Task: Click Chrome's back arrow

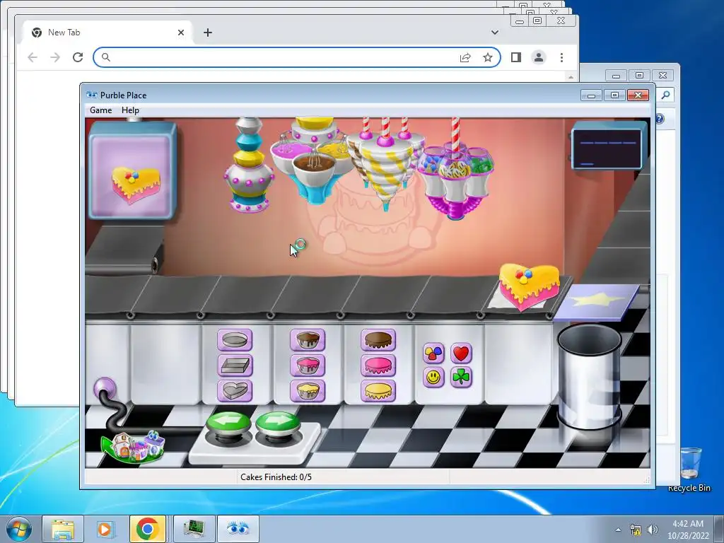Action: coord(33,57)
